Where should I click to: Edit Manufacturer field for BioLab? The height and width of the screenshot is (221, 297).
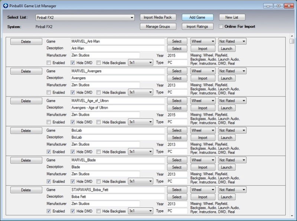click(105, 144)
